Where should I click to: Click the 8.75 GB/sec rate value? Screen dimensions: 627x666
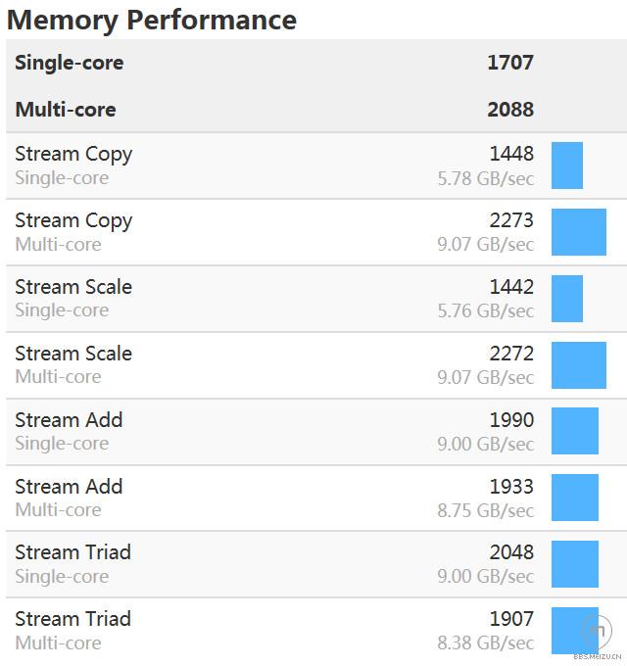[486, 510]
